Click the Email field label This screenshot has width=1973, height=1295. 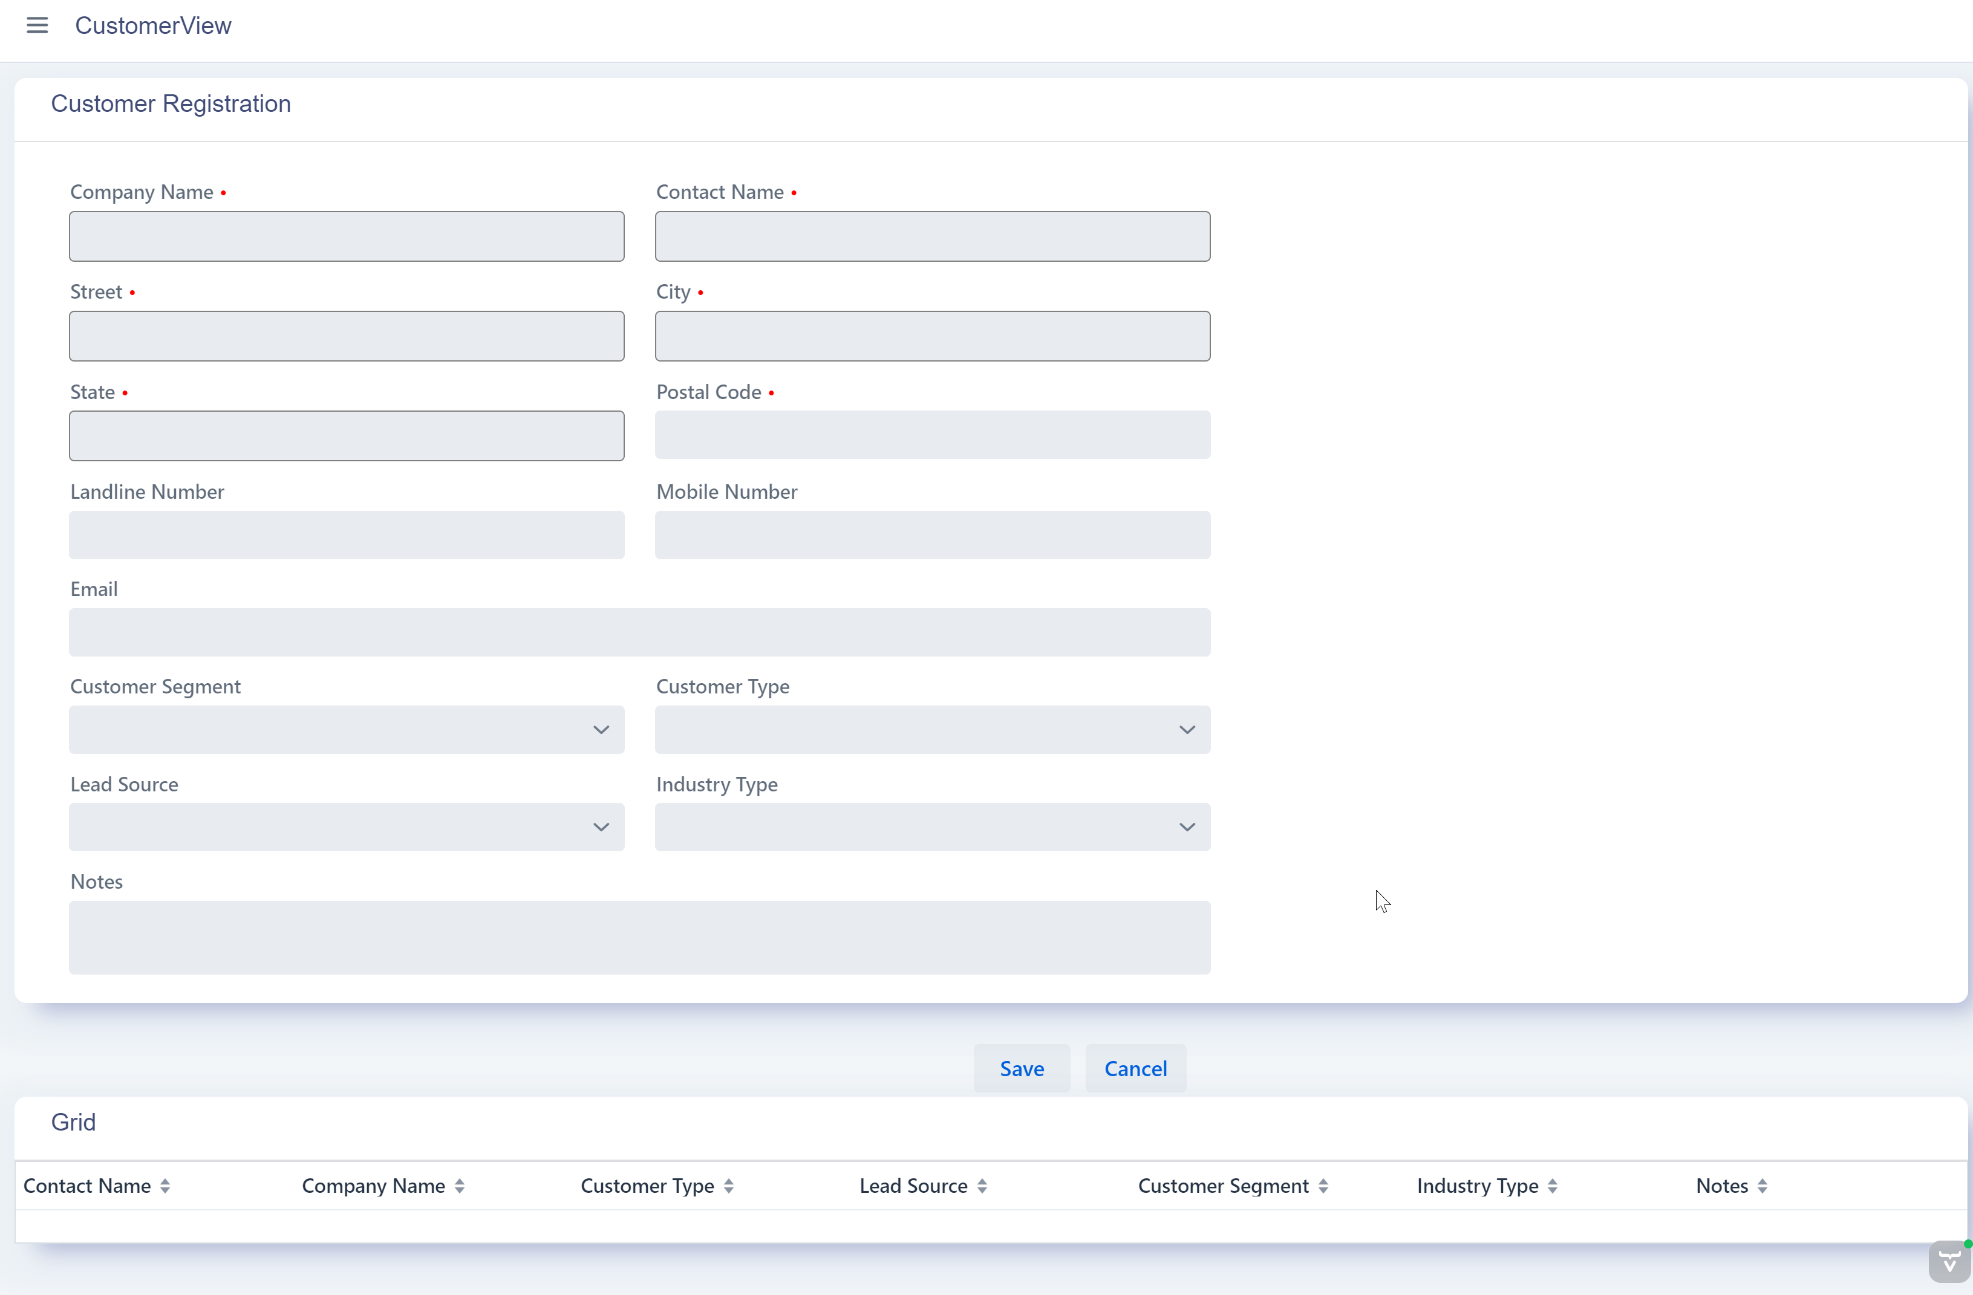click(94, 589)
